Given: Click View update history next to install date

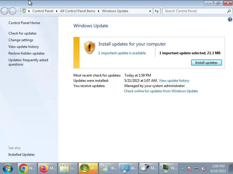Looking at the screenshot, I should tap(174, 81).
